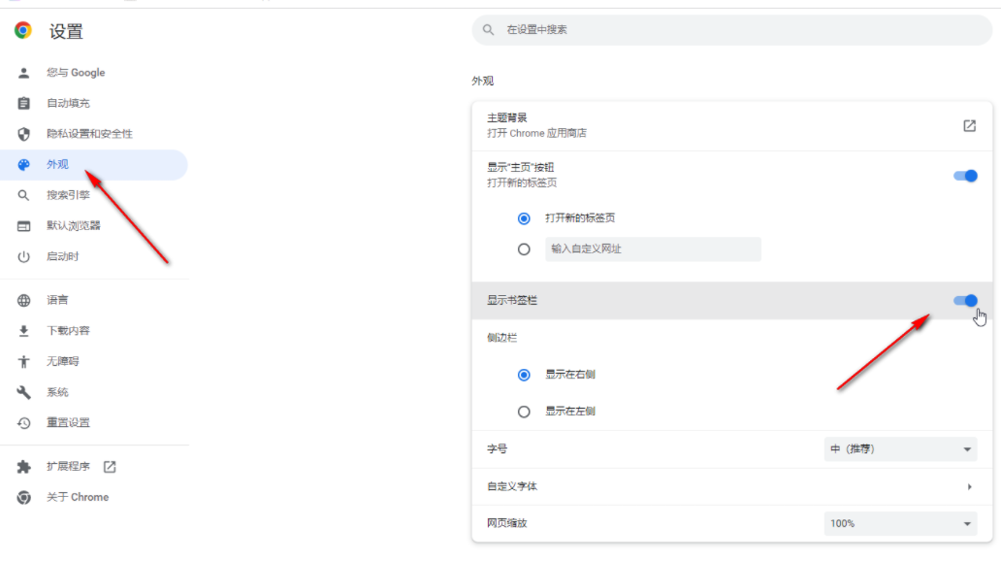Open the 默认浏览器 settings section

pyautogui.click(x=74, y=226)
